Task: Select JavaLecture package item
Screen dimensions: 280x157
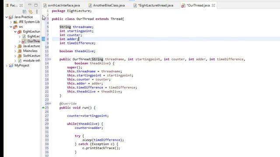Action: tap(31, 46)
